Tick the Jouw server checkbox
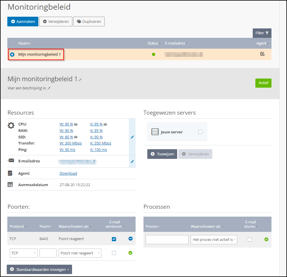 click(x=200, y=132)
